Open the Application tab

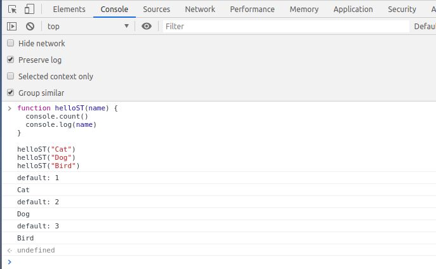tap(353, 10)
